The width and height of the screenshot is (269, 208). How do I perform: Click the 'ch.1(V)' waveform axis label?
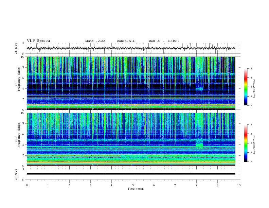point(16,48)
